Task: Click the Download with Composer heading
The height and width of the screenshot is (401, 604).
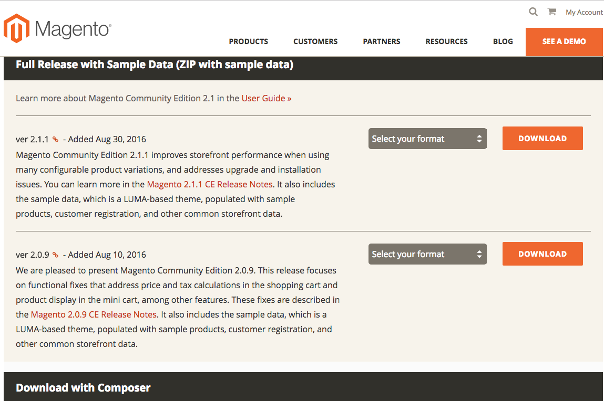Action: [x=83, y=387]
